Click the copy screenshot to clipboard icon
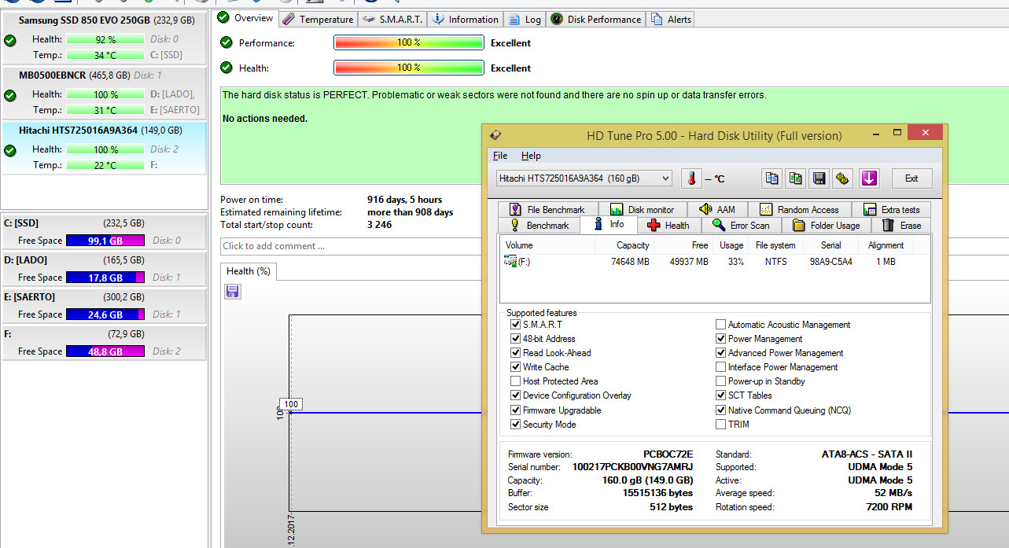Screen dimensions: 1009x548 [796, 178]
